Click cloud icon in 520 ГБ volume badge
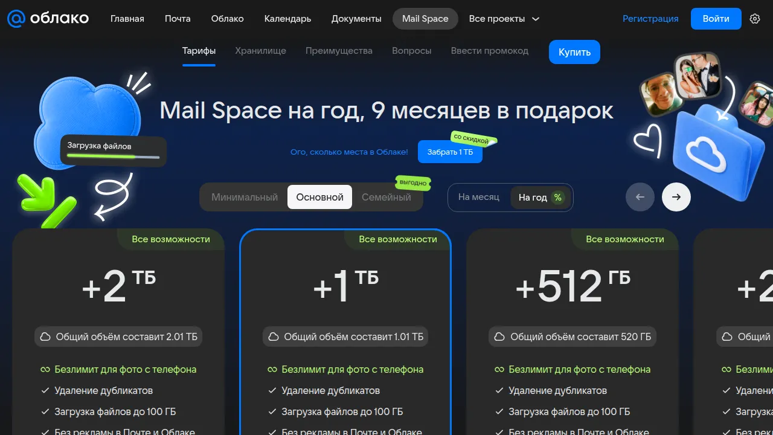This screenshot has width=773, height=435. tap(500, 337)
